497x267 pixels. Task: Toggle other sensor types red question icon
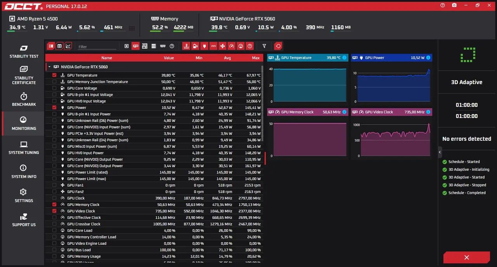click(250, 46)
